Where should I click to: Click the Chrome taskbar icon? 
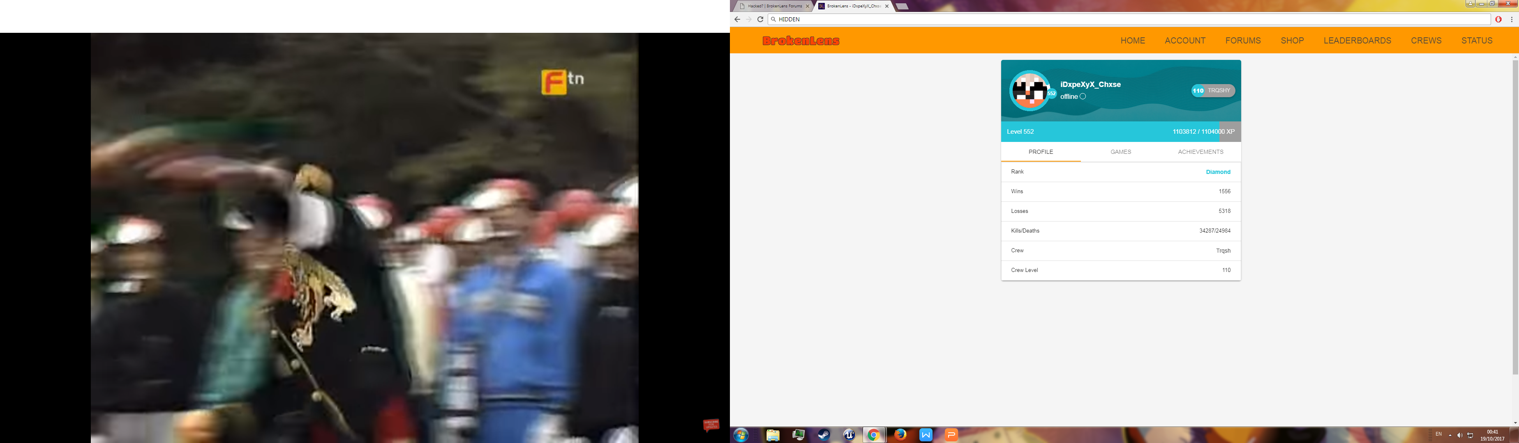(874, 435)
